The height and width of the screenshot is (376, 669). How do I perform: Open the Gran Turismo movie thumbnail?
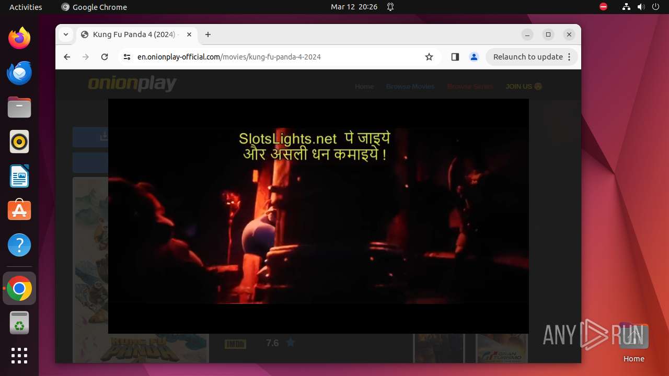[x=502, y=348]
